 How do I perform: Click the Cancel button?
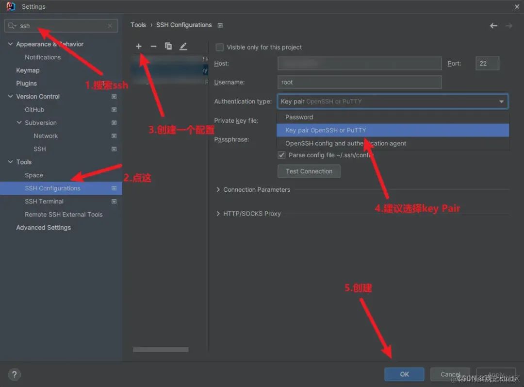click(450, 374)
